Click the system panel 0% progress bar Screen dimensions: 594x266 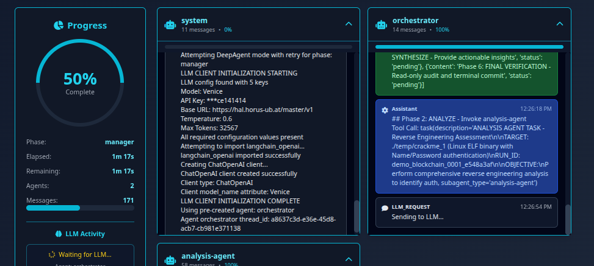[x=258, y=47]
